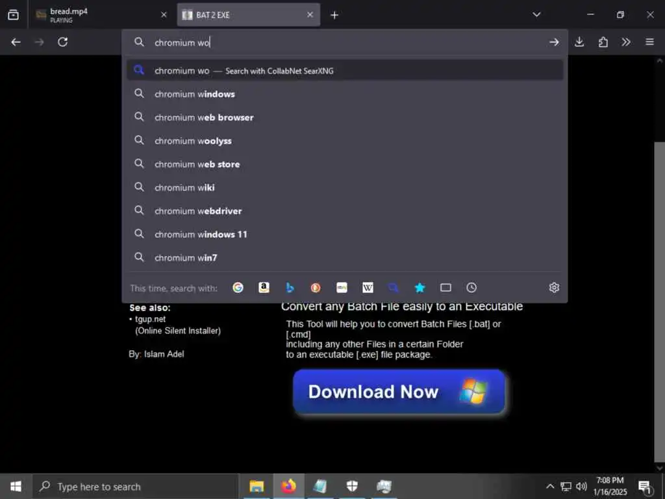Close the bread.mp4 tab
The image size is (665, 499).
164,15
